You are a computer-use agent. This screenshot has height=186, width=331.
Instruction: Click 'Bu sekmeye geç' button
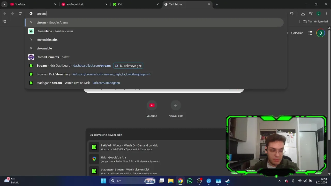point(128,66)
